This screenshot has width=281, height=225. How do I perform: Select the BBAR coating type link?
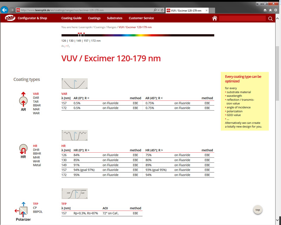point(37,105)
